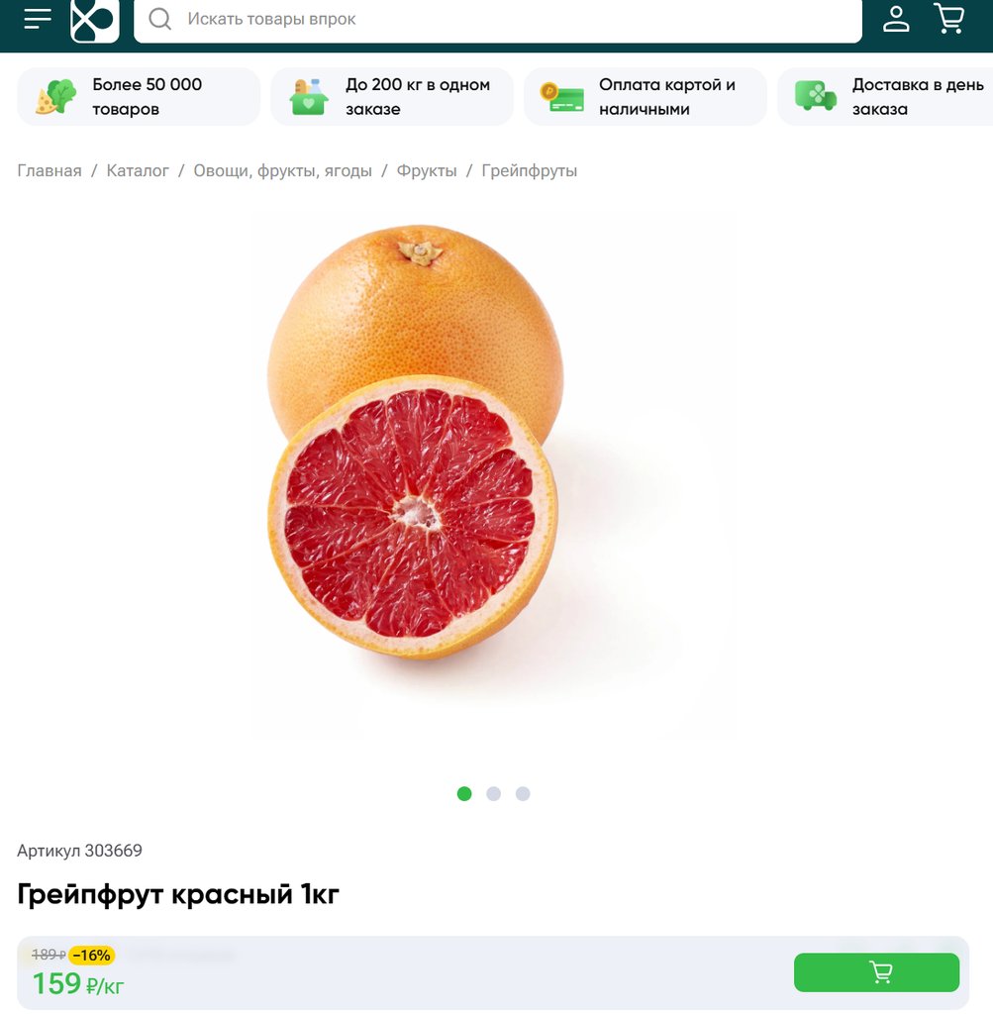Open the hamburger menu icon
This screenshot has height=1014, width=993.
38,18
